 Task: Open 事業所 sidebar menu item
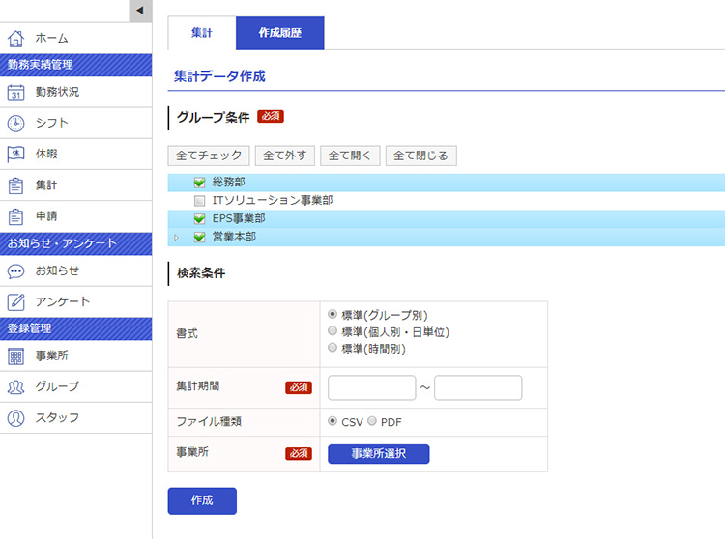point(75,355)
